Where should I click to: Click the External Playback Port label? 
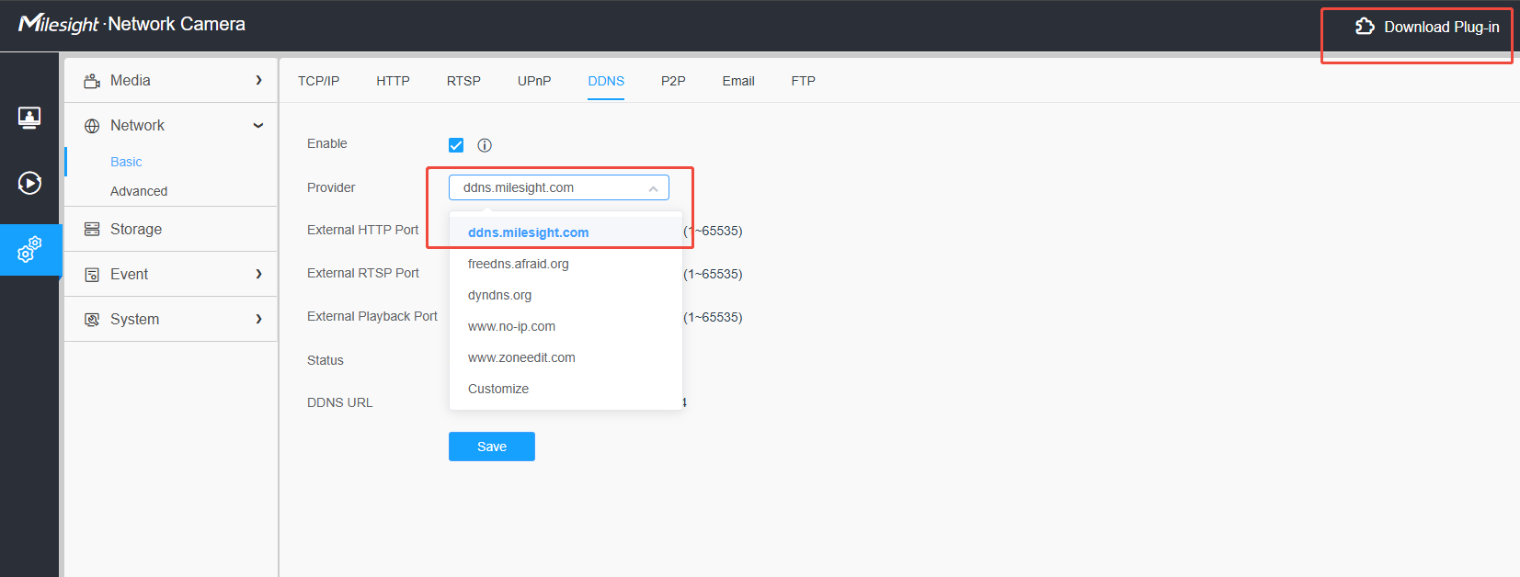tap(372, 316)
